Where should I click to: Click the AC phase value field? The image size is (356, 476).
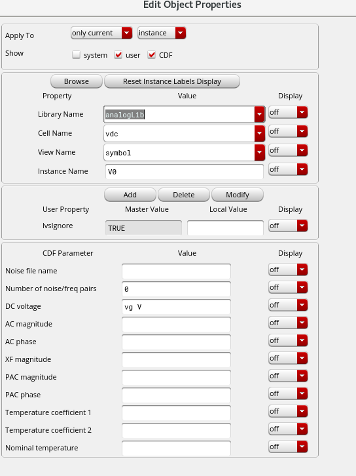pyautogui.click(x=176, y=342)
